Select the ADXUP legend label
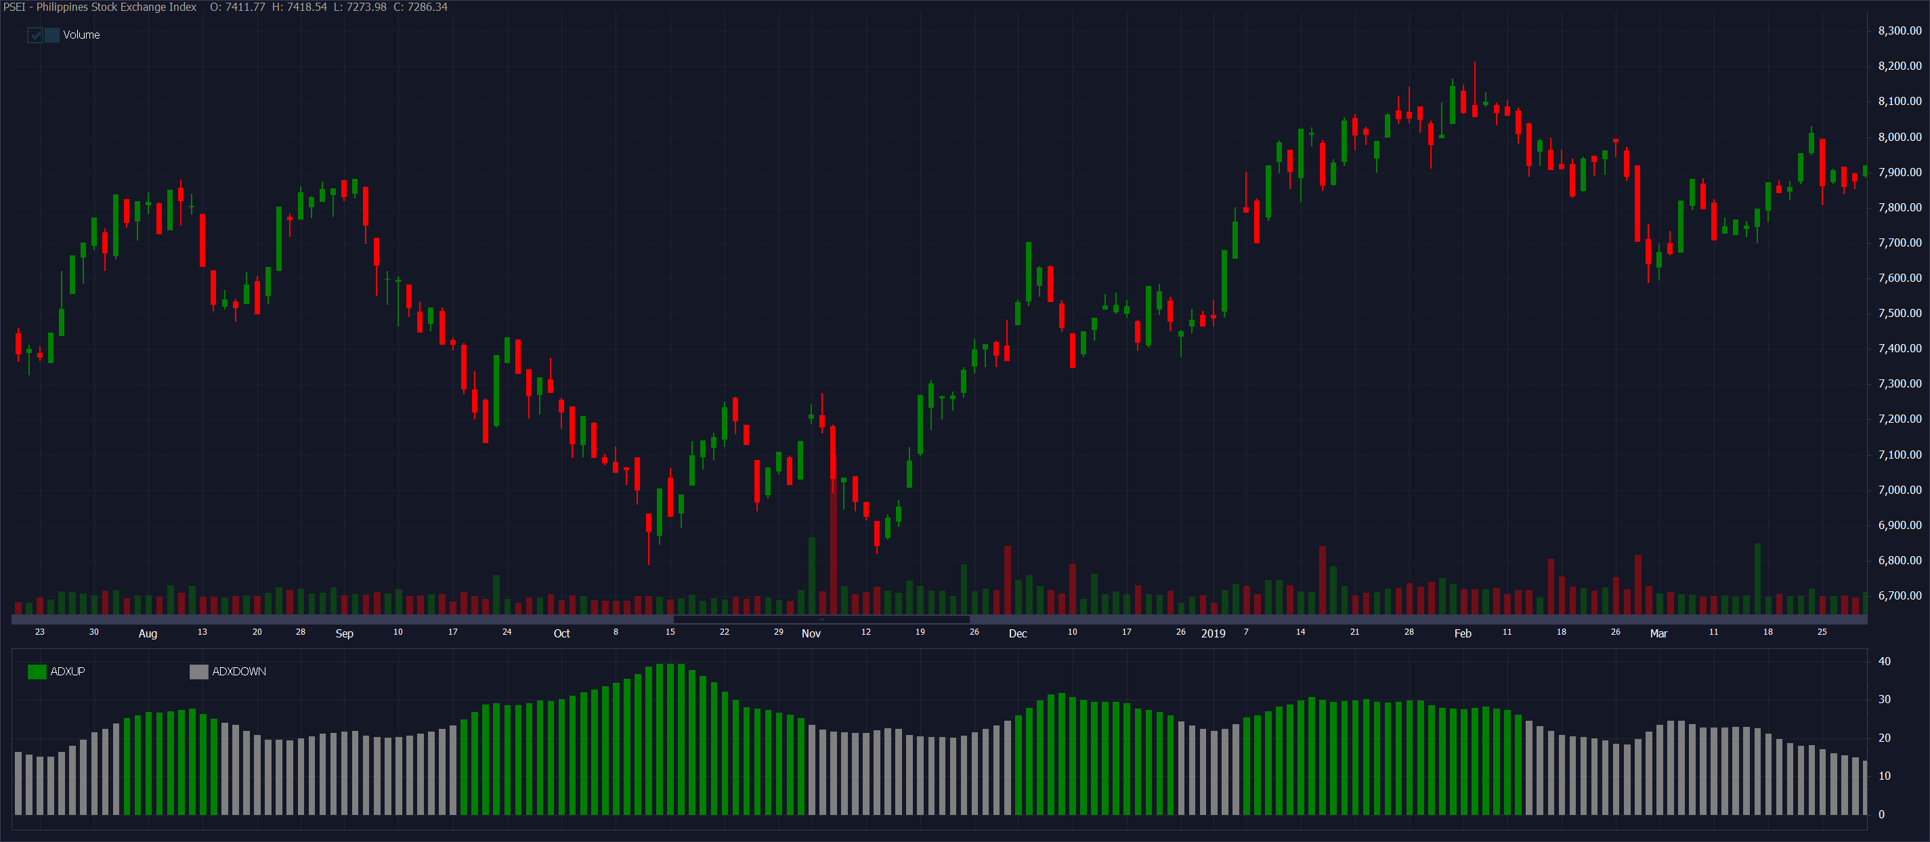The image size is (1930, 842). pyautogui.click(x=68, y=672)
